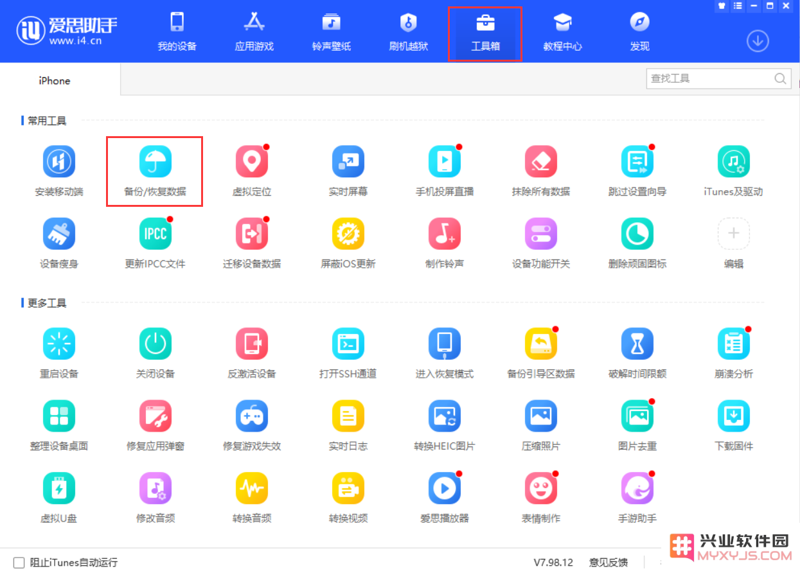
Task: Click the skin shirt icon in title bar
Action: [x=721, y=6]
